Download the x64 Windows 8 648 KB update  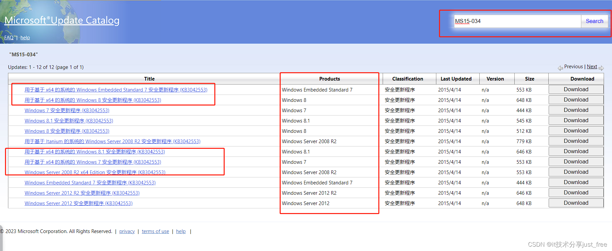click(576, 100)
